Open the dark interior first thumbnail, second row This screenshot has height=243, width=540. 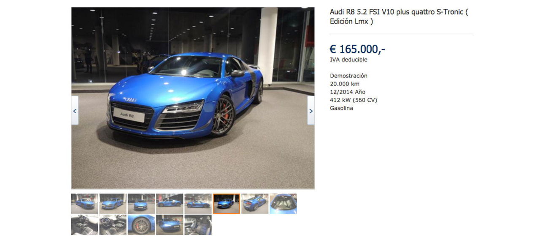pyautogui.click(x=84, y=225)
